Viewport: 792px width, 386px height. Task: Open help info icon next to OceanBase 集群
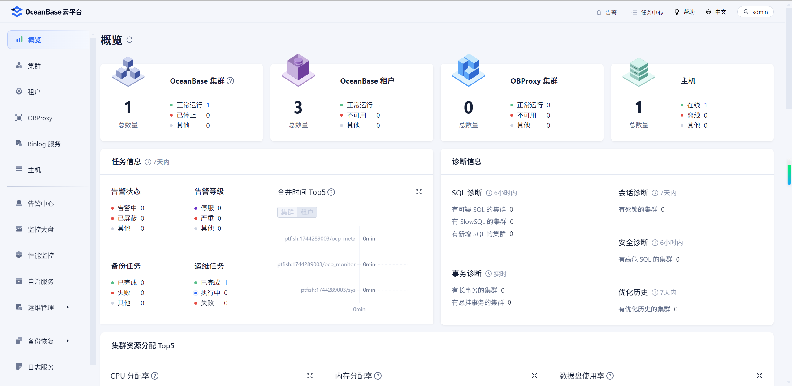pos(230,81)
